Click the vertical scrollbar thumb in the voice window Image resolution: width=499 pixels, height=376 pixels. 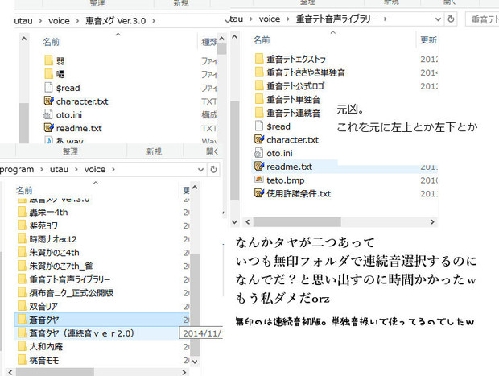(195, 304)
